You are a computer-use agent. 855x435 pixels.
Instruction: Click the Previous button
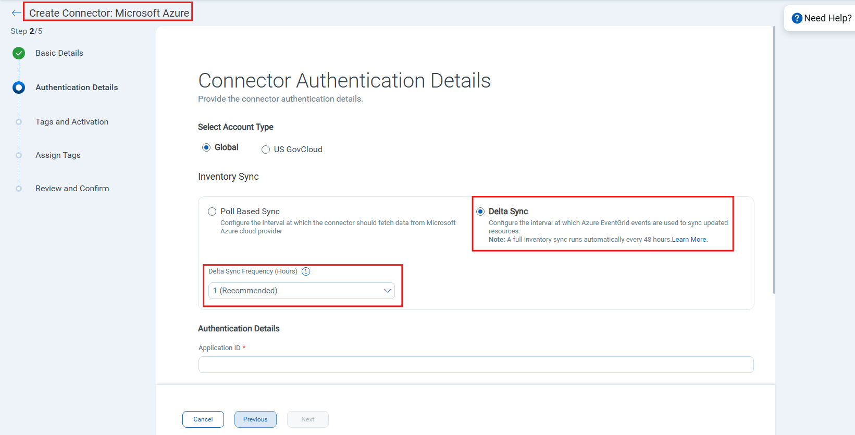coord(255,419)
